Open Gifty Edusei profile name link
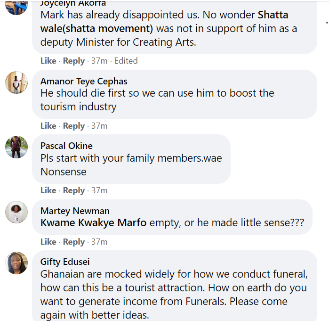The height and width of the screenshot is (321, 329). pyautogui.click(x=65, y=262)
